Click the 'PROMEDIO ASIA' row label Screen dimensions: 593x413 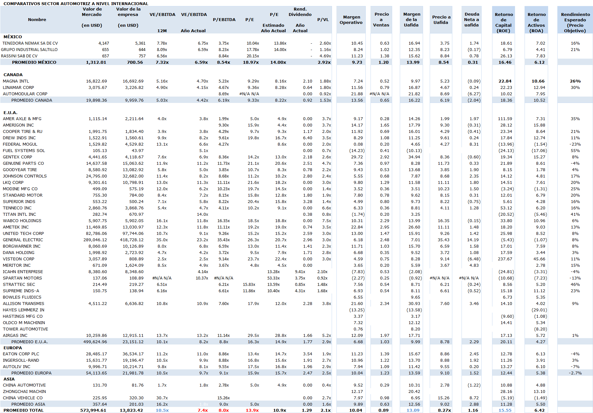pos(28,404)
